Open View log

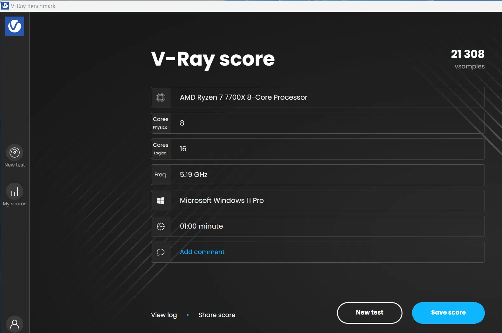click(x=164, y=315)
